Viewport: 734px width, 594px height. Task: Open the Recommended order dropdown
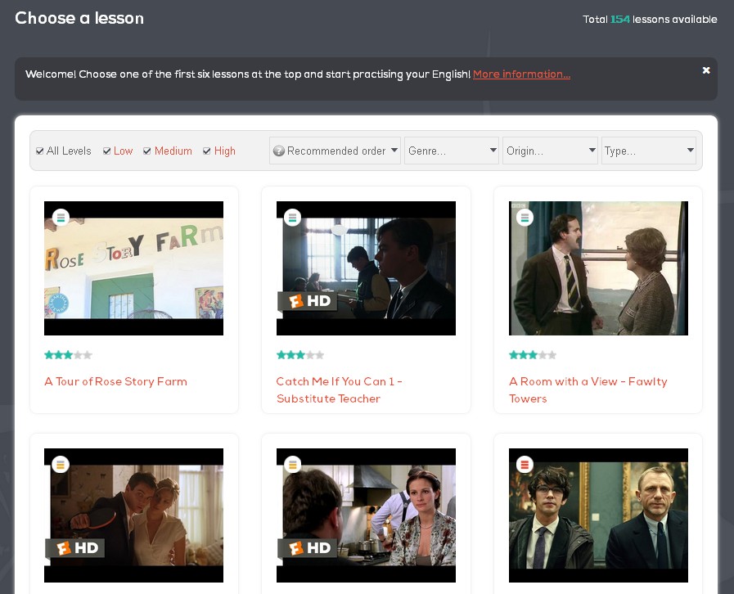coord(335,151)
